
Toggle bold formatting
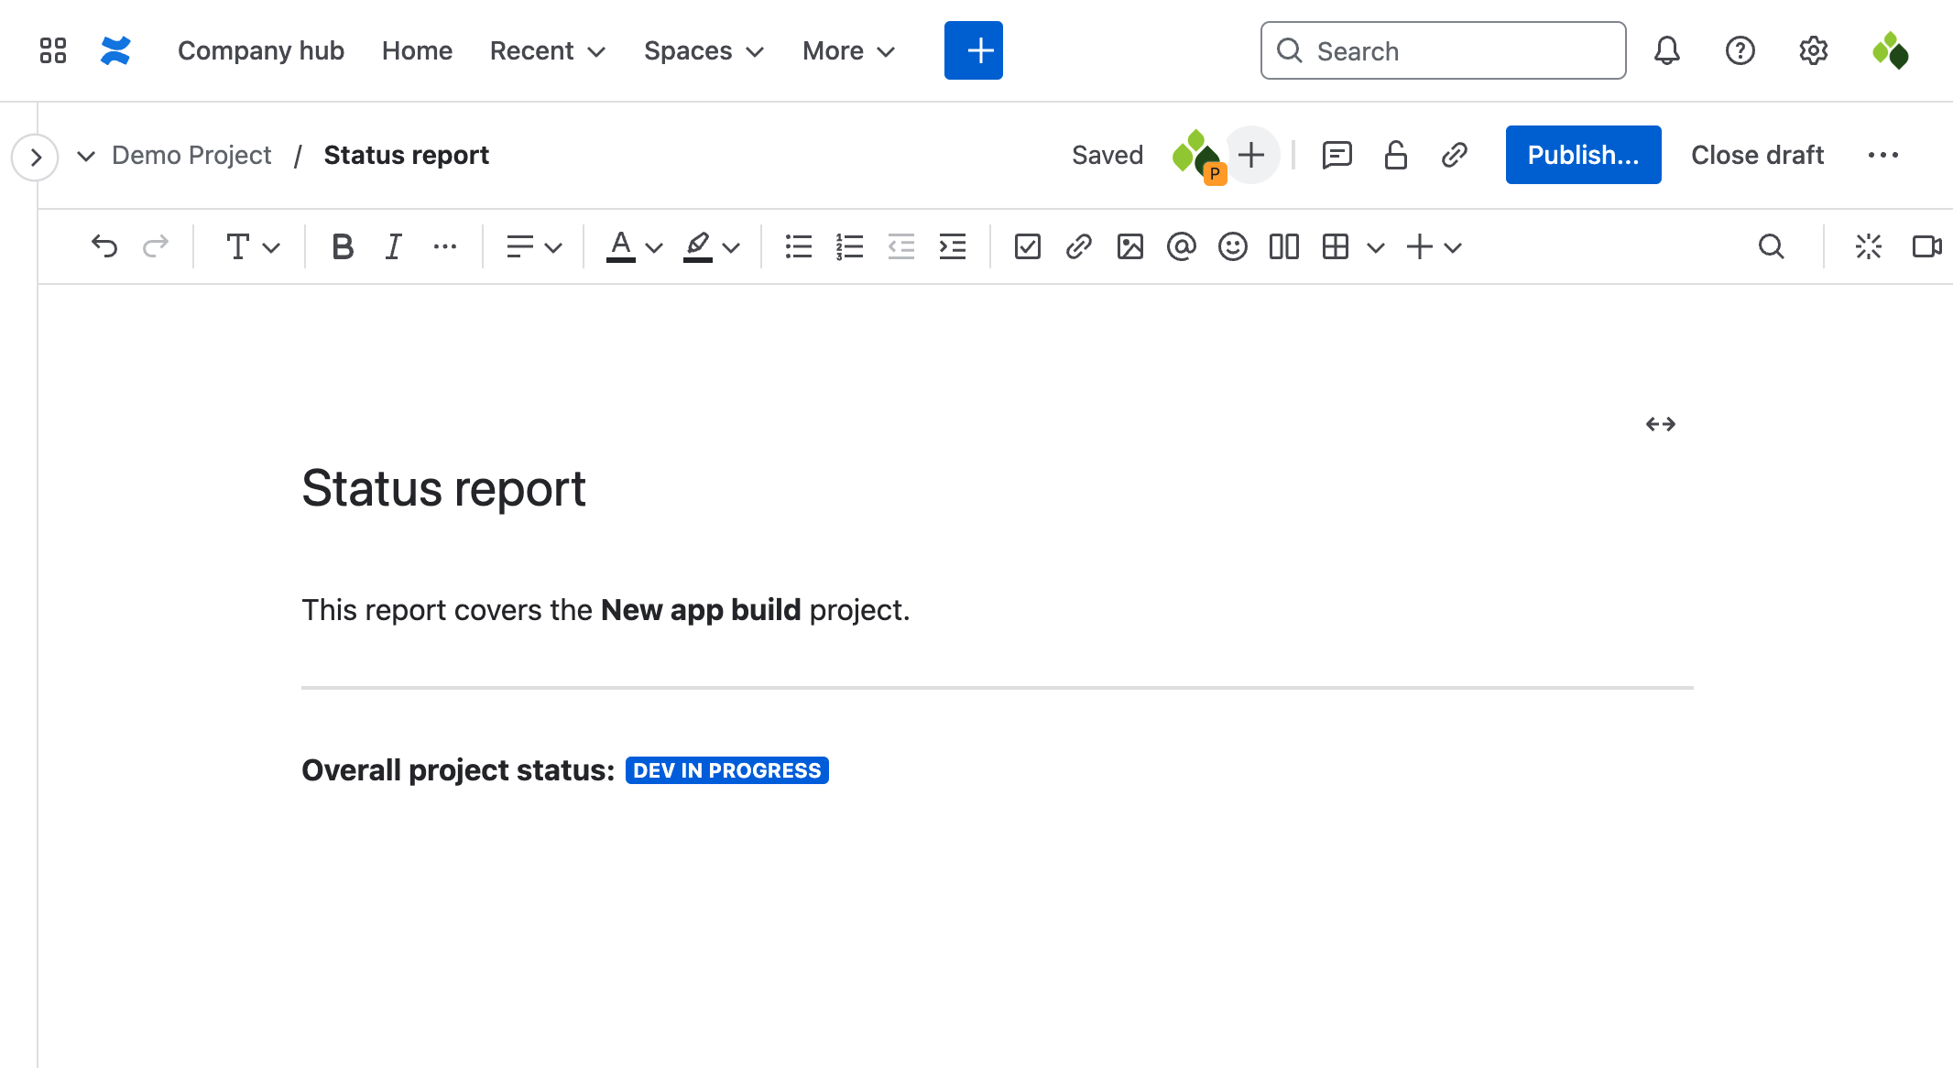(343, 245)
